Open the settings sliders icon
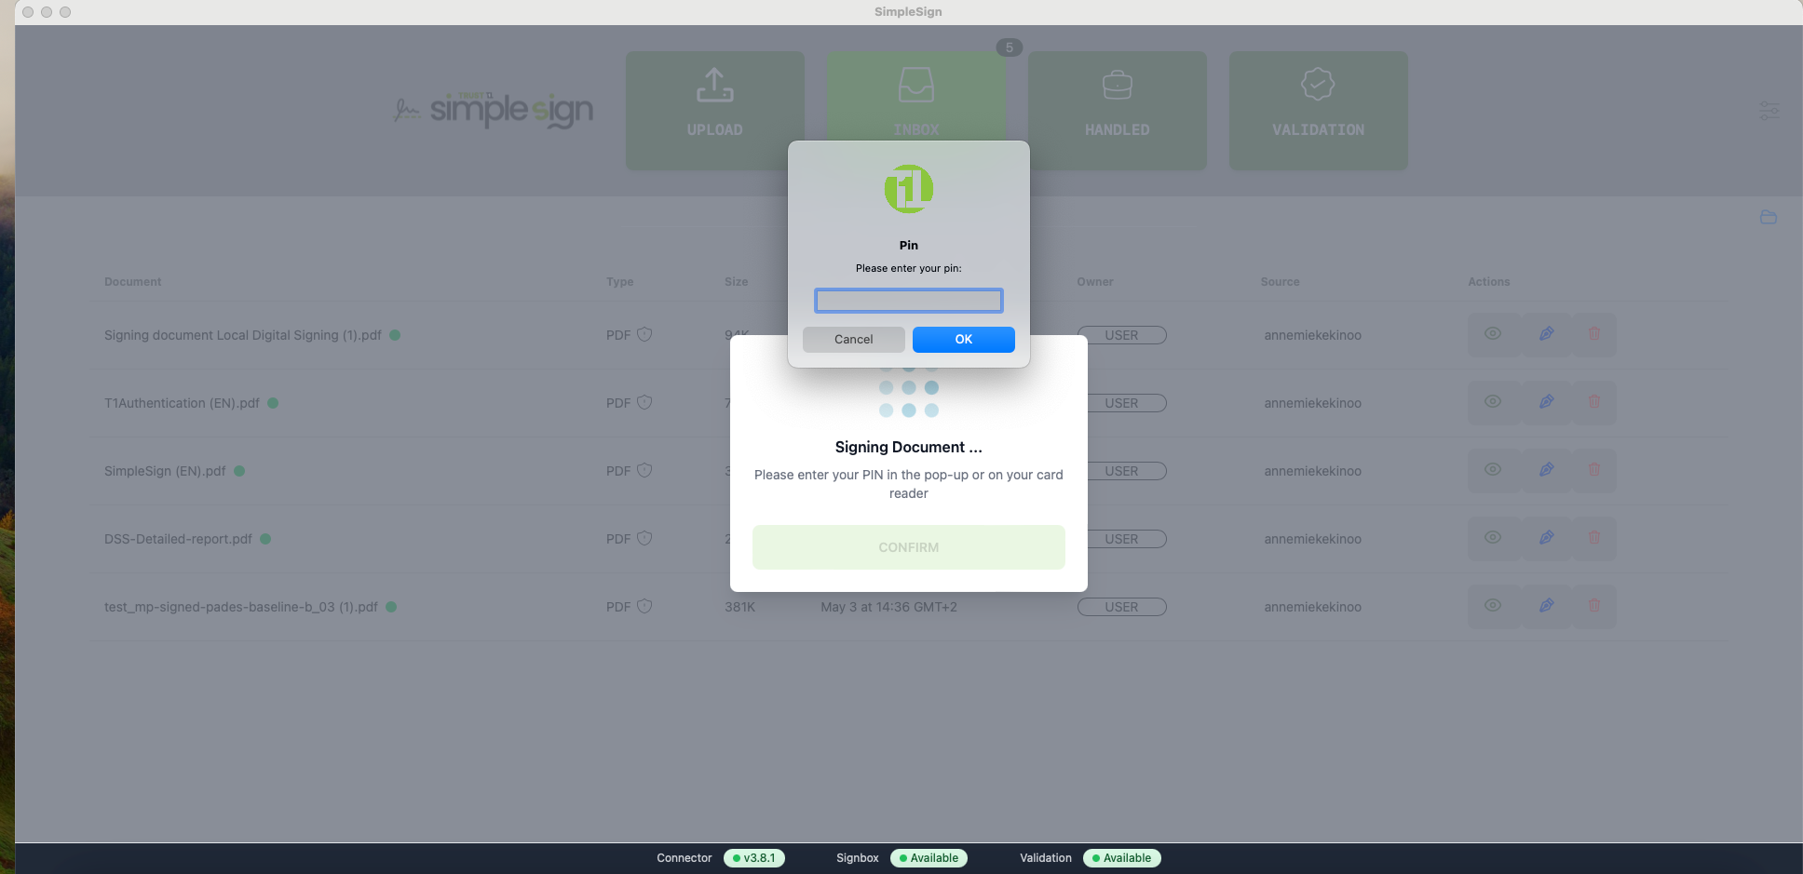The image size is (1803, 874). [x=1769, y=111]
